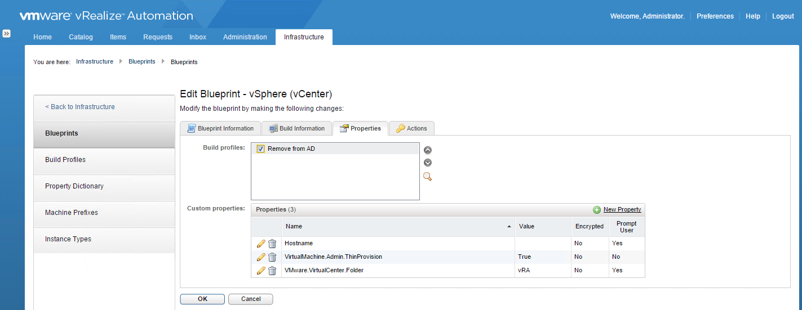Click the New Property link
Viewport: 802px width, 310px height.
[622, 210]
